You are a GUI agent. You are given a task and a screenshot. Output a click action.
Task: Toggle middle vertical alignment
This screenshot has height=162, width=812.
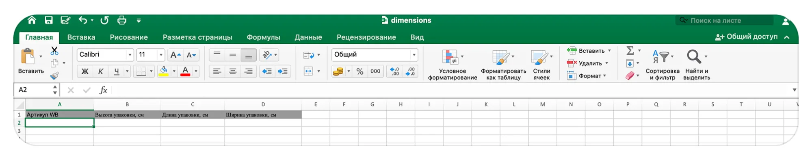coord(233,55)
